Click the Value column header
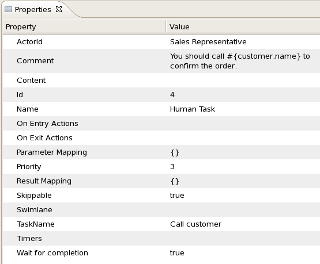320x264 pixels. (x=243, y=27)
